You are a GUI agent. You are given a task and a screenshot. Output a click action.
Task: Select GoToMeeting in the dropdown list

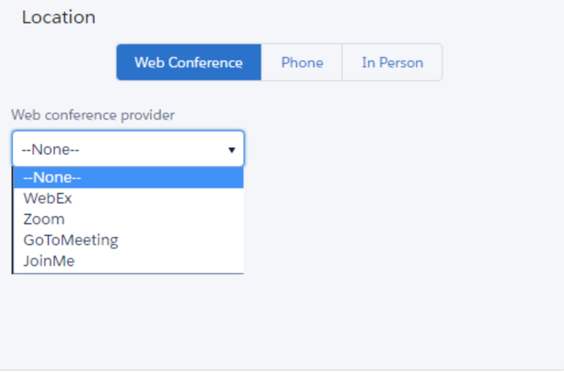tap(128, 240)
